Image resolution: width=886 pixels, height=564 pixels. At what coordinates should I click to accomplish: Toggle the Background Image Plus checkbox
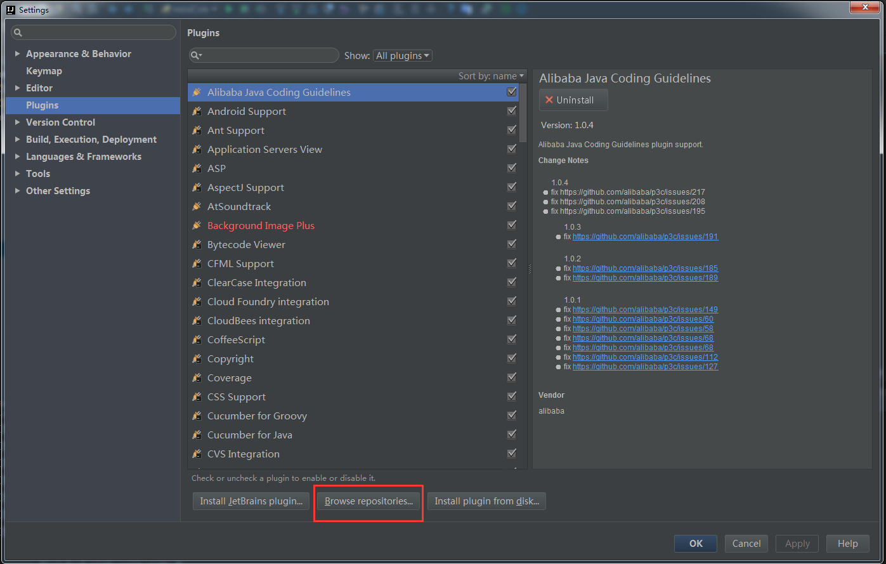pyautogui.click(x=512, y=225)
